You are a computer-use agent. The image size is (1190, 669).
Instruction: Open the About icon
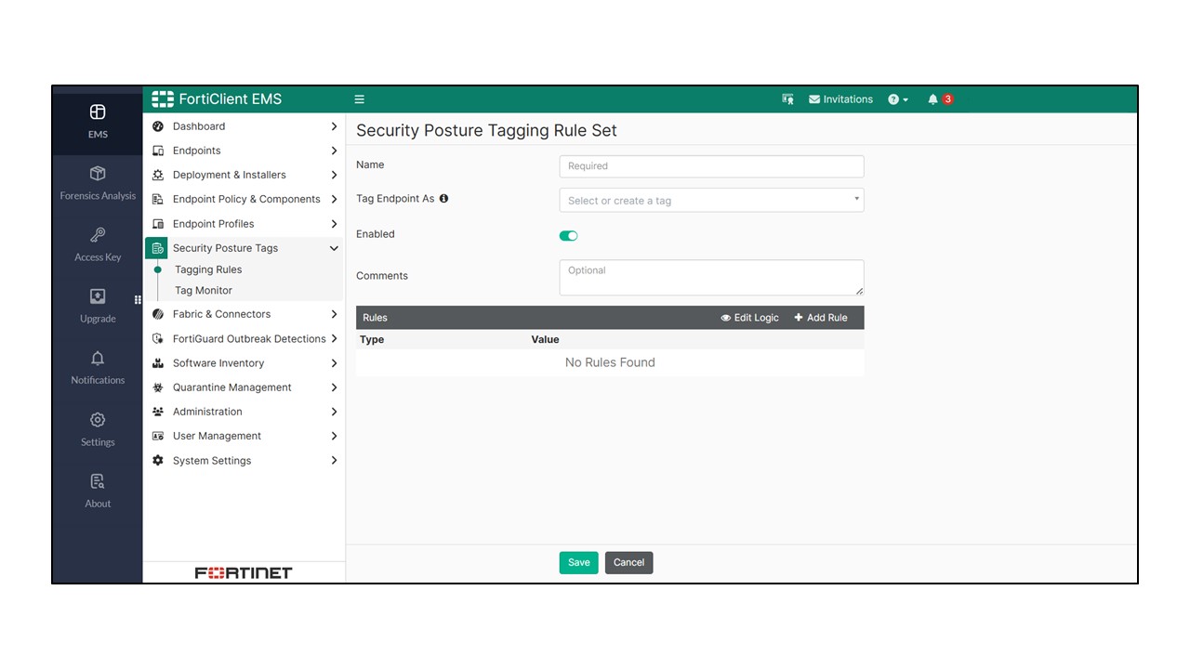98,481
